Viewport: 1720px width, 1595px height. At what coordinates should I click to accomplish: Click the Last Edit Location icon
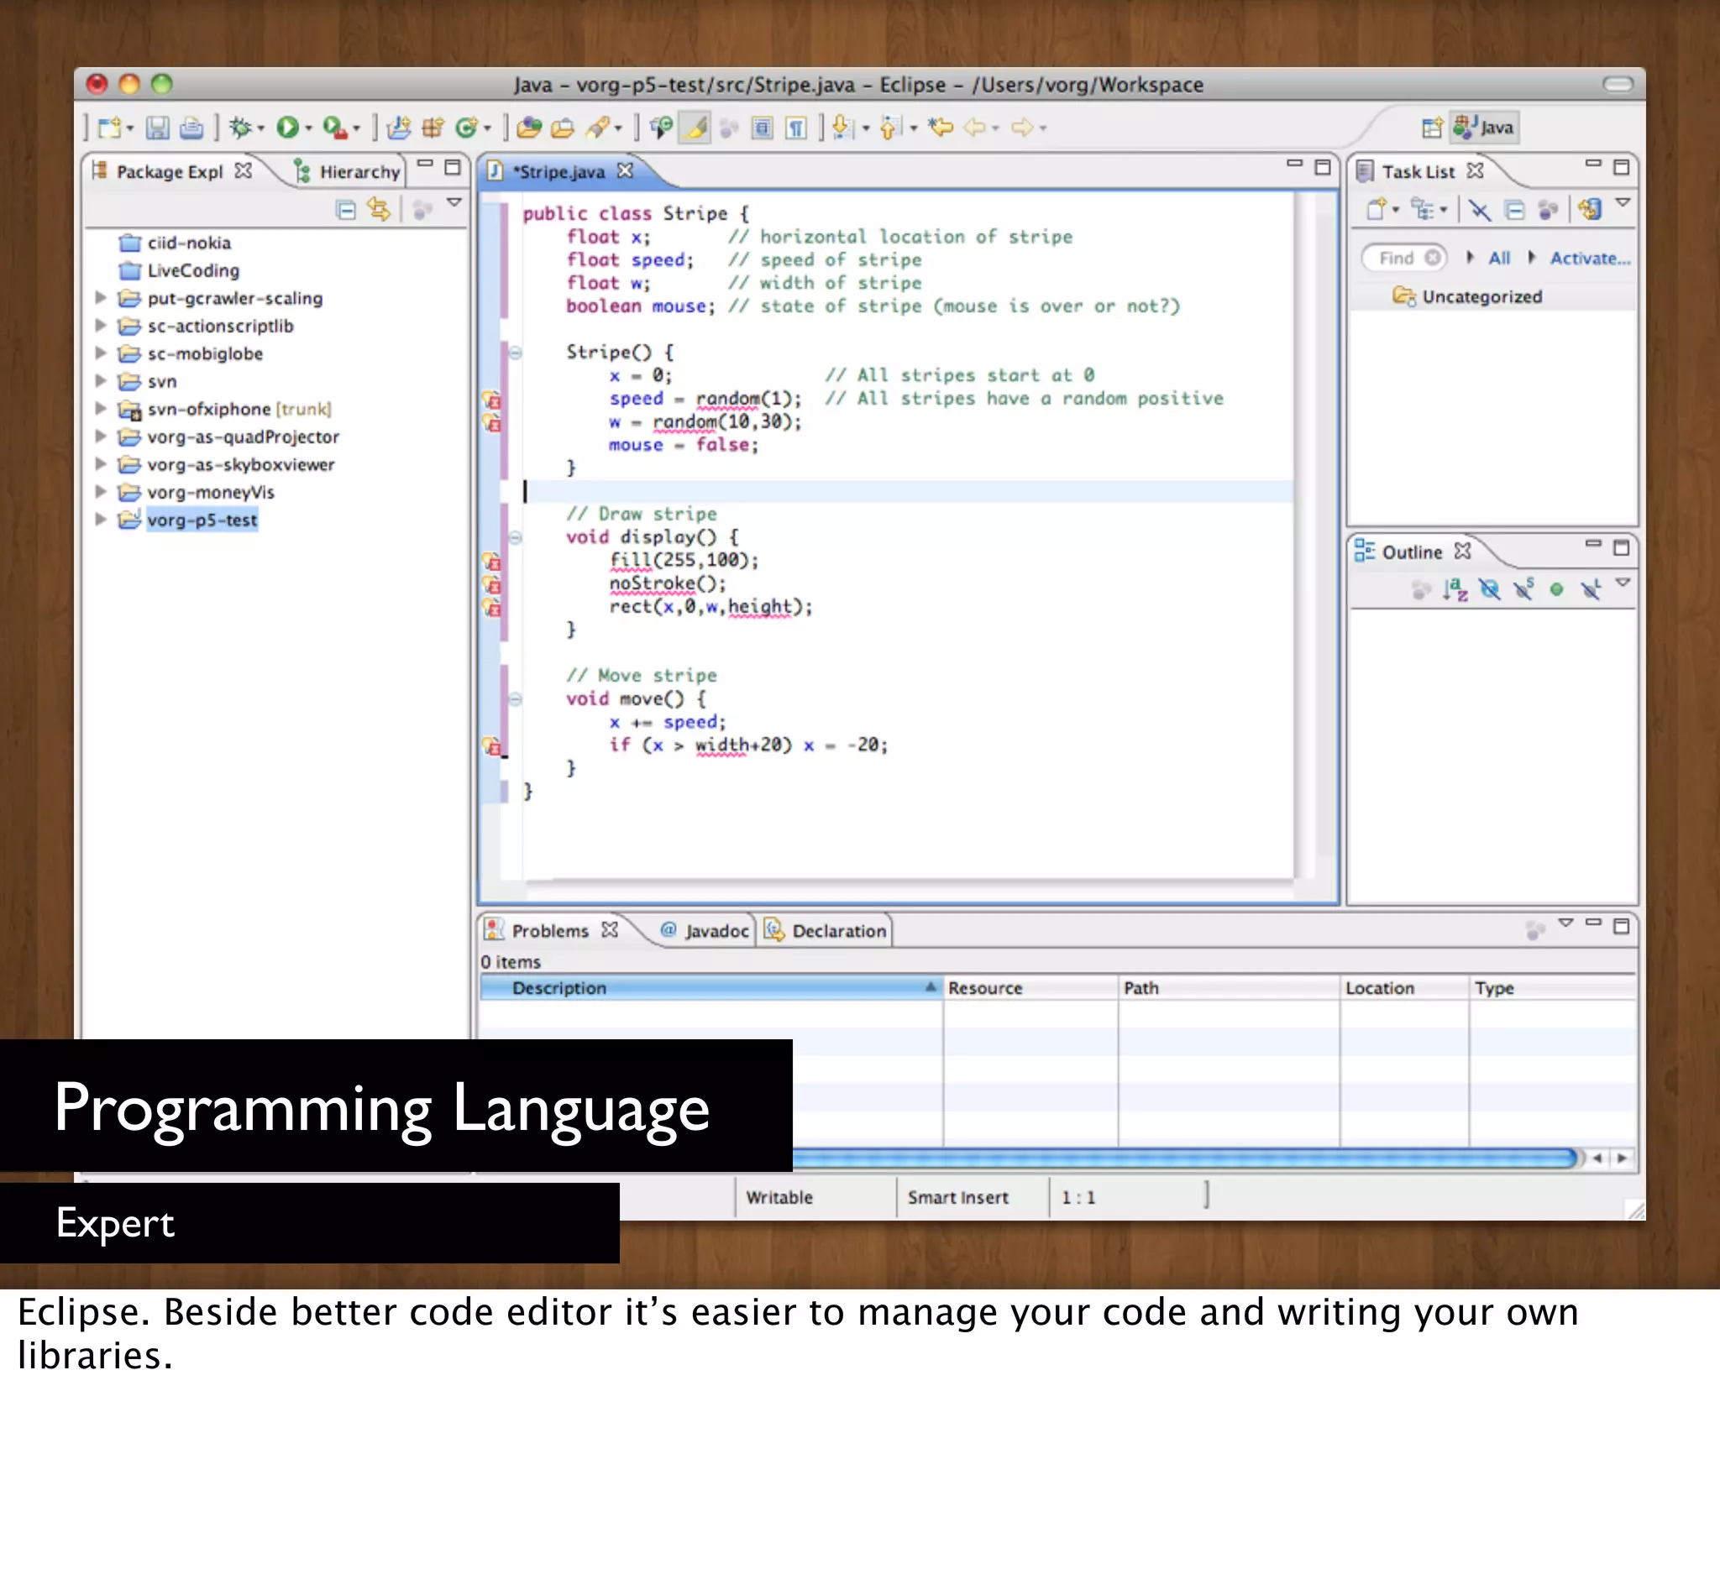point(941,128)
